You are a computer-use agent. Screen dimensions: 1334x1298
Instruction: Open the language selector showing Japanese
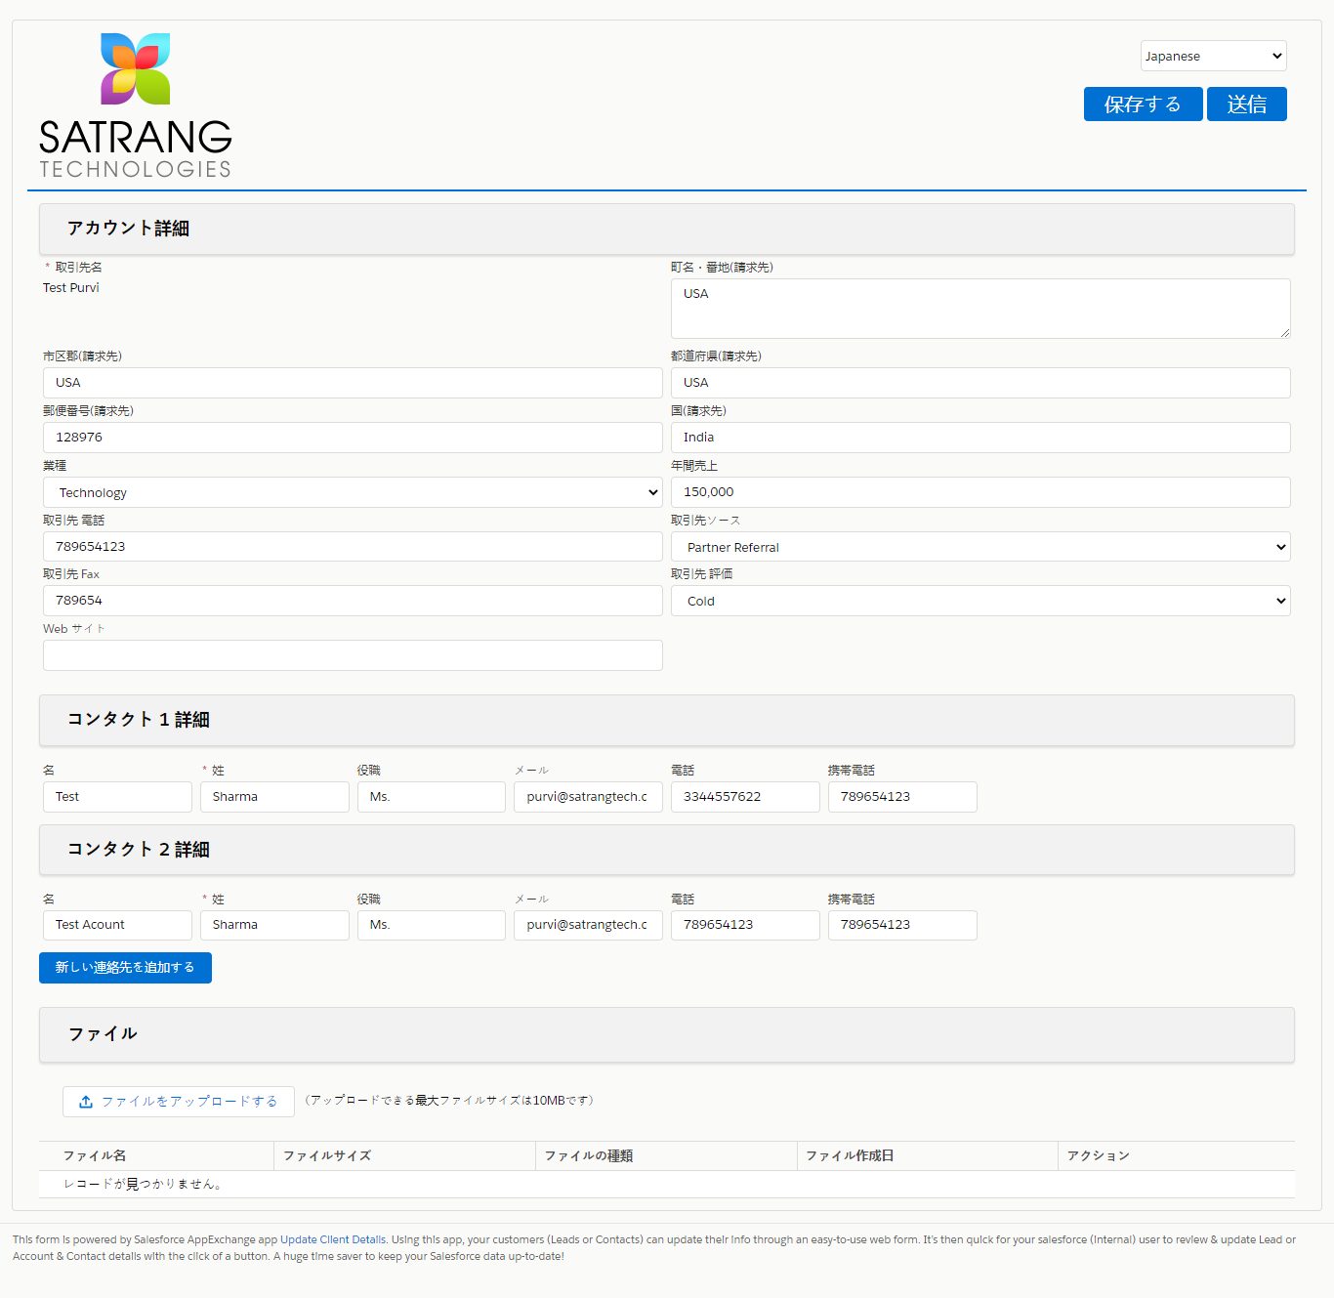click(x=1213, y=56)
